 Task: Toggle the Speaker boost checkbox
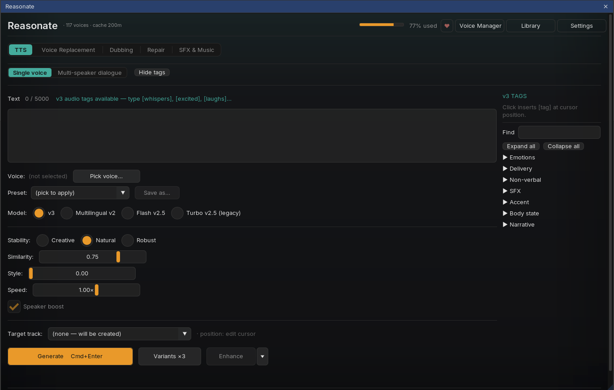(14, 307)
